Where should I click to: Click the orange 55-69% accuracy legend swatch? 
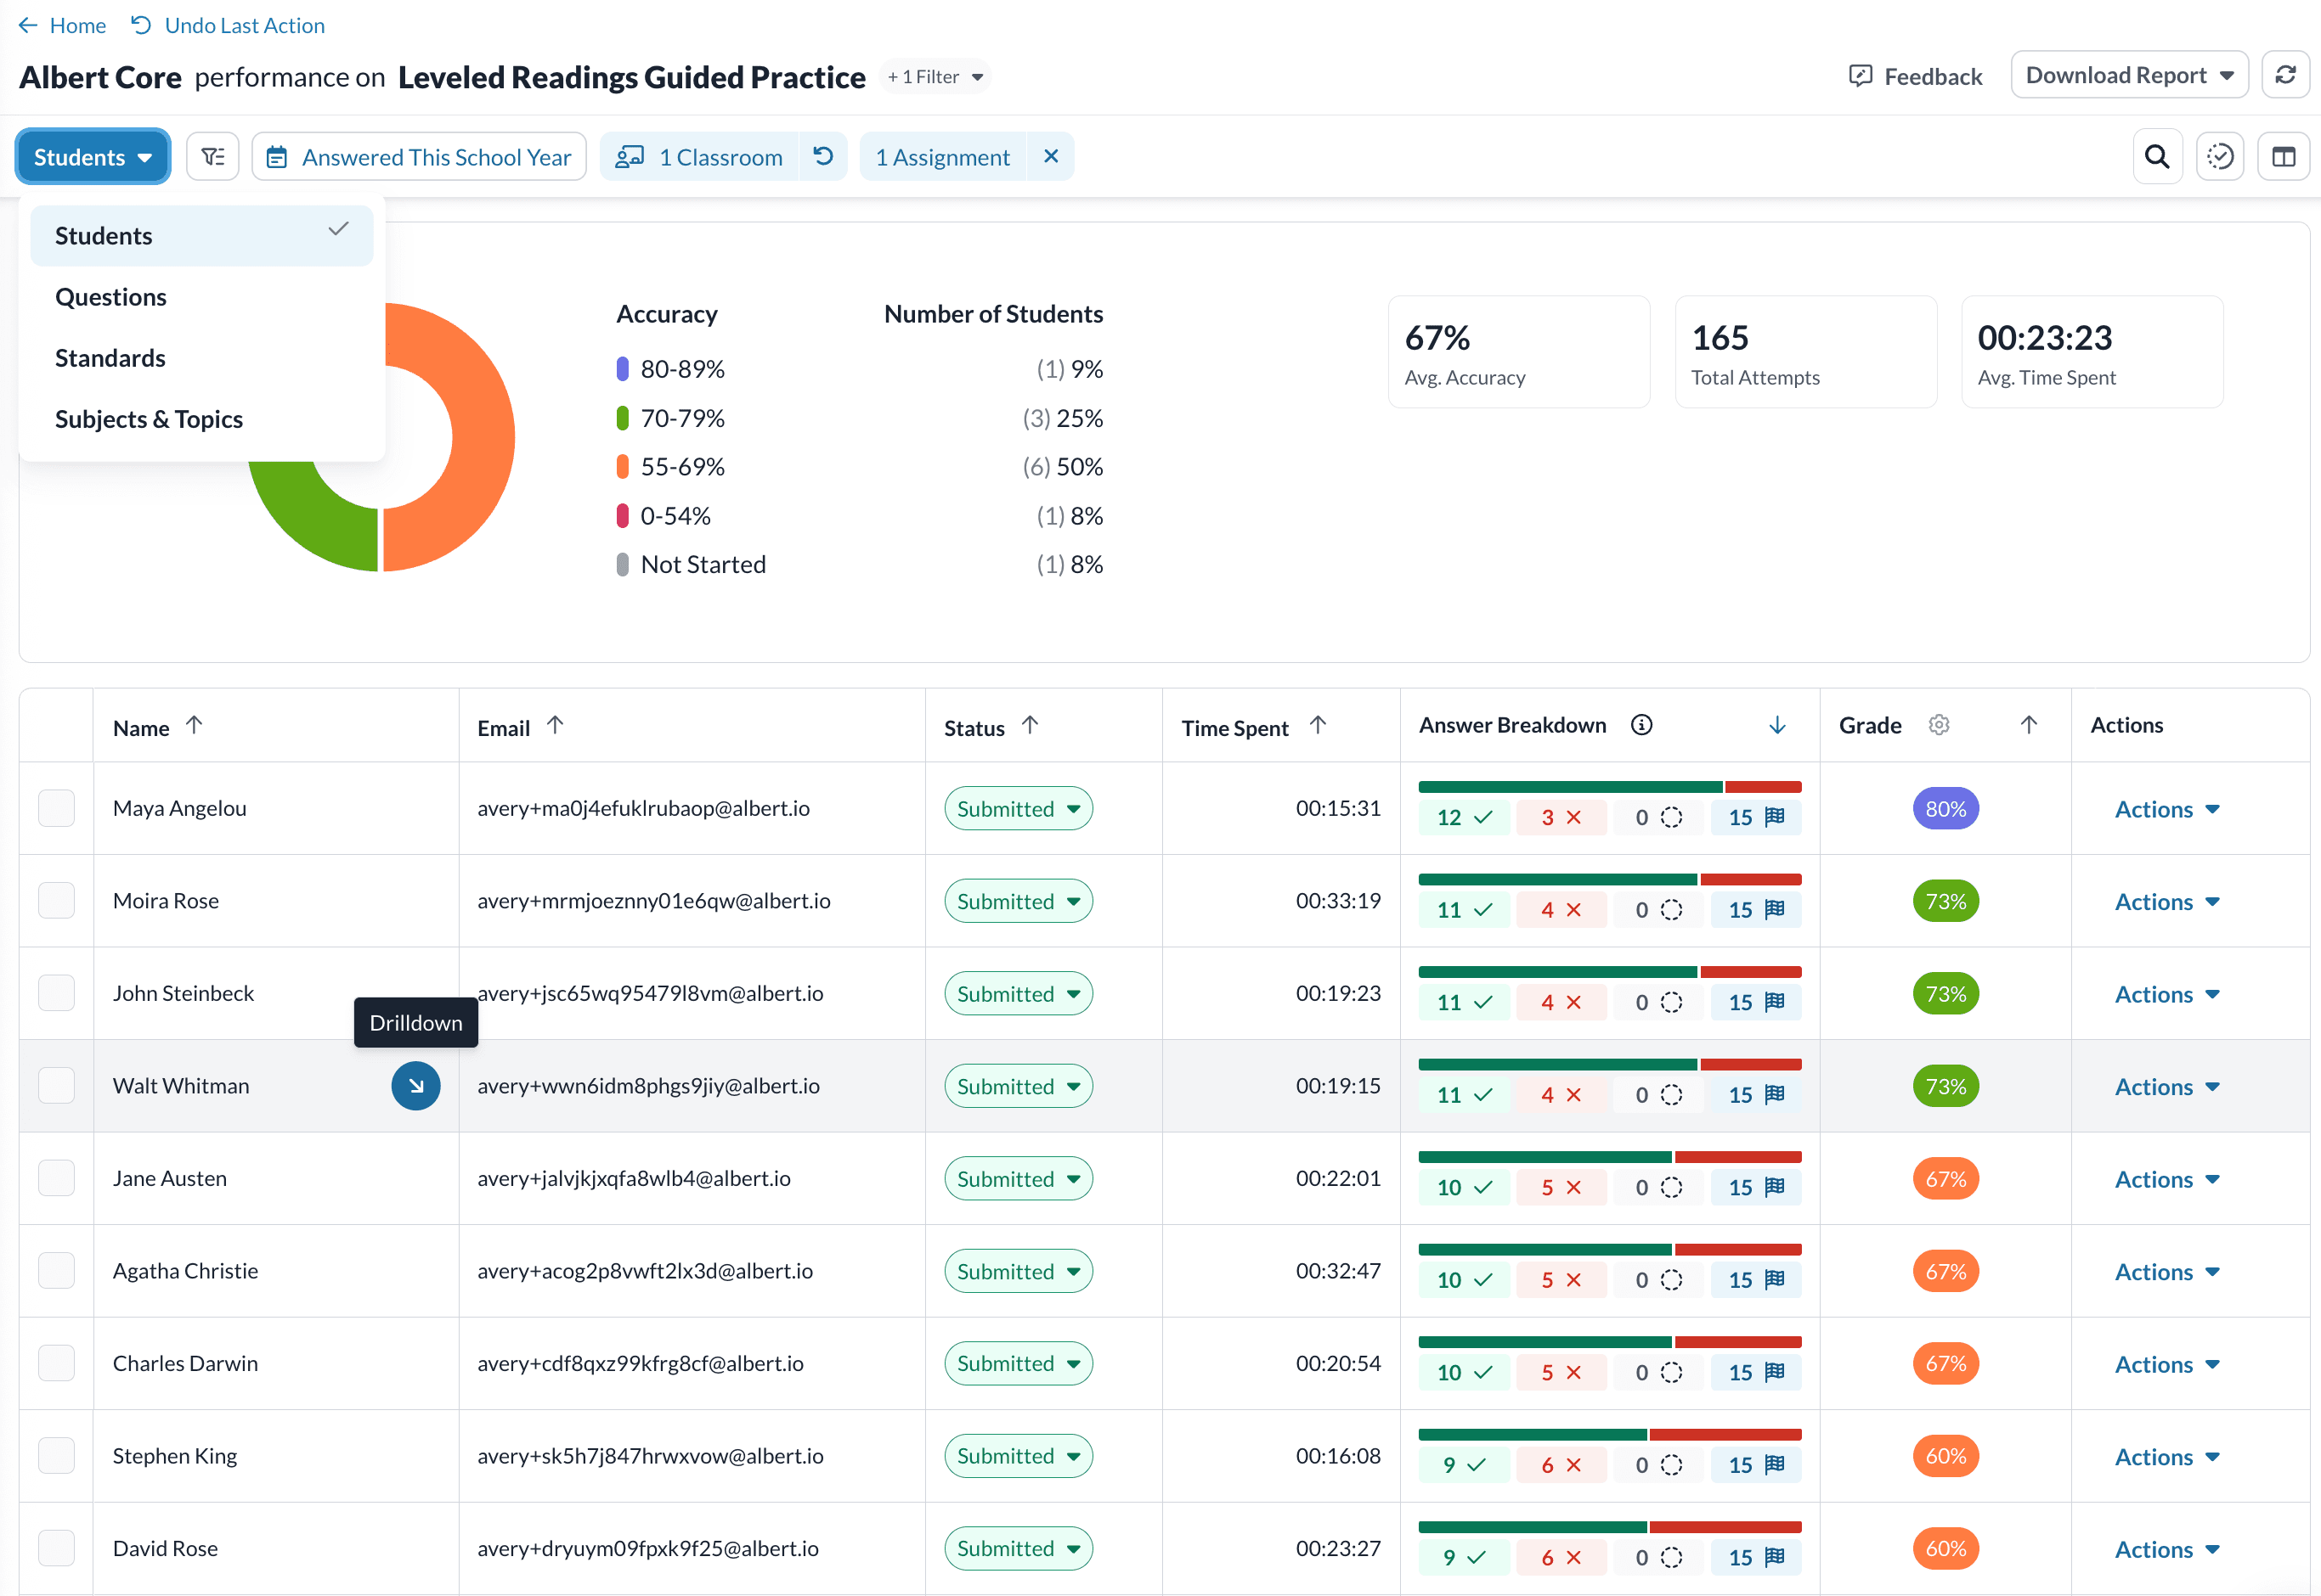(622, 467)
